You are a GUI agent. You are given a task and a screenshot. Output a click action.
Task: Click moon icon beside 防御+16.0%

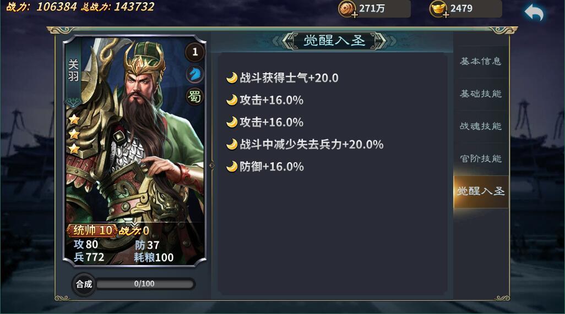click(232, 167)
